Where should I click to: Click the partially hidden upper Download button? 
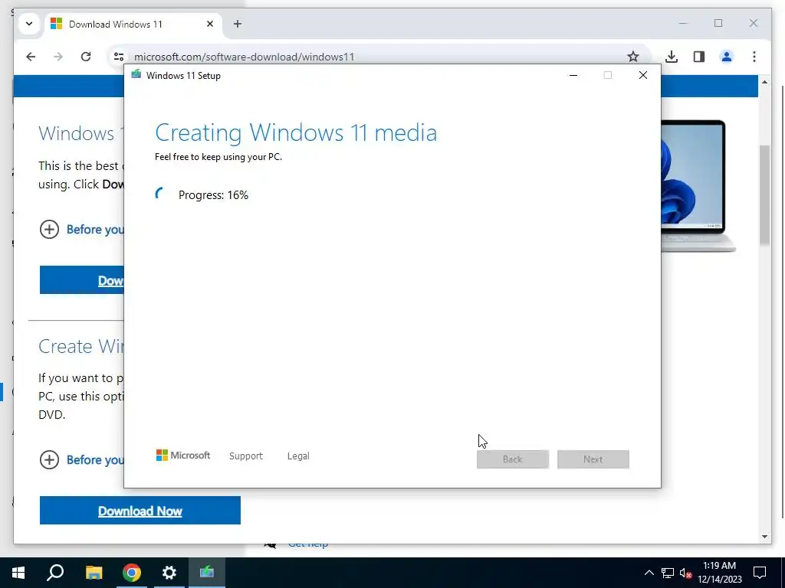click(x=81, y=280)
